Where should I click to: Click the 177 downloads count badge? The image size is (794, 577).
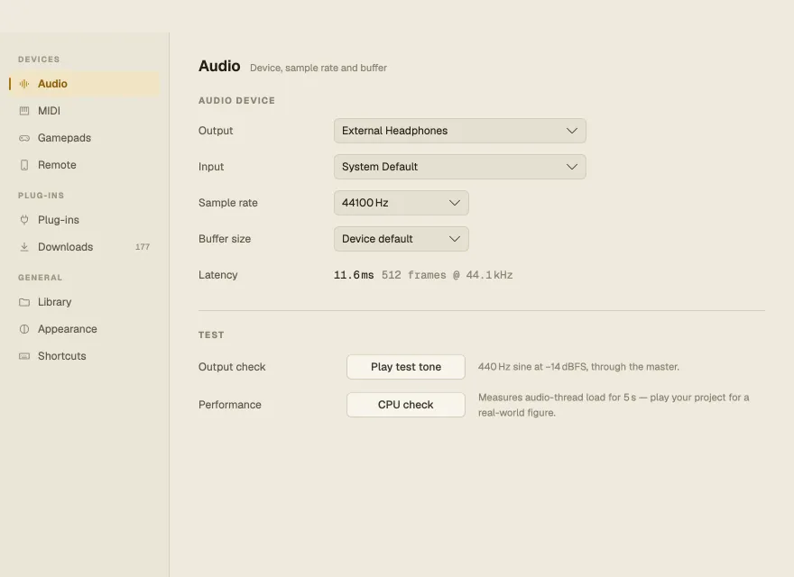click(x=143, y=247)
